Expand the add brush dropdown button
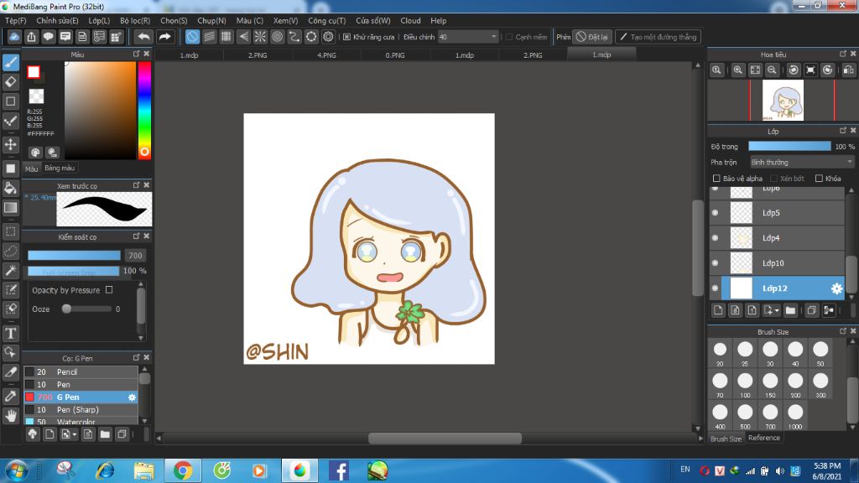 point(69,434)
